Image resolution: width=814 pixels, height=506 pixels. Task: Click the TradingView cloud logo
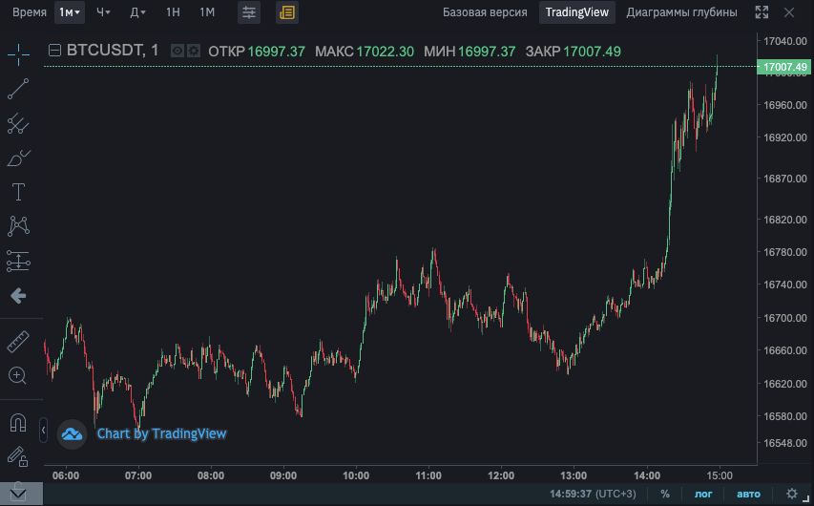(72, 433)
